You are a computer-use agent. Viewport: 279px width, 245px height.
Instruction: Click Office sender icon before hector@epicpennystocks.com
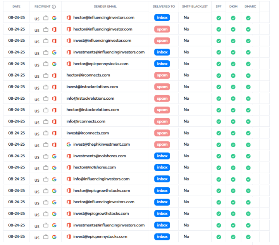[x=69, y=64]
